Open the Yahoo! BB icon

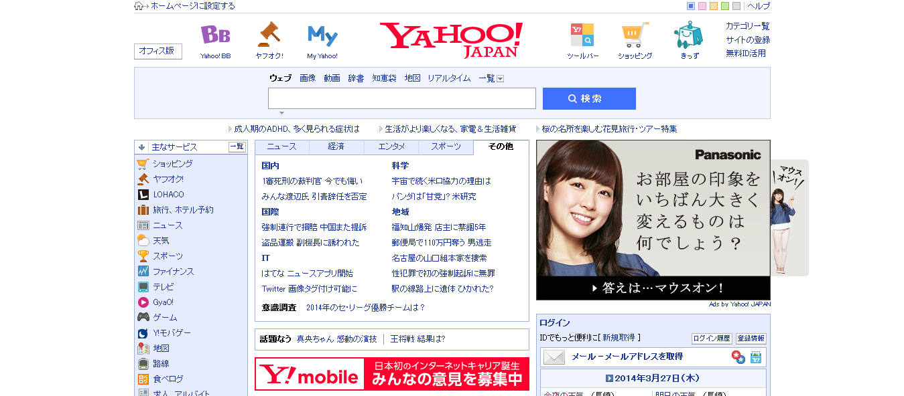215,35
